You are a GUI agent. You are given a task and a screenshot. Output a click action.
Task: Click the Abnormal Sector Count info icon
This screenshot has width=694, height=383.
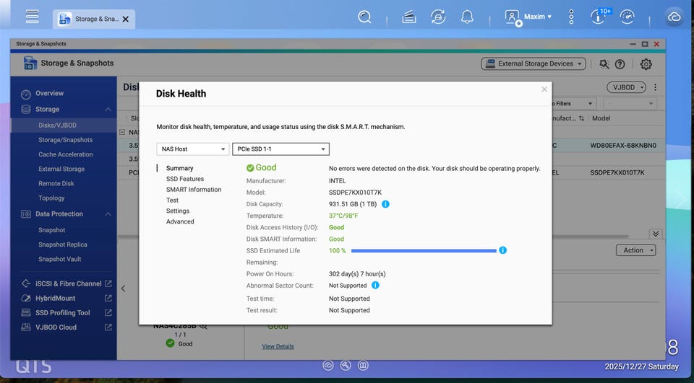point(375,286)
